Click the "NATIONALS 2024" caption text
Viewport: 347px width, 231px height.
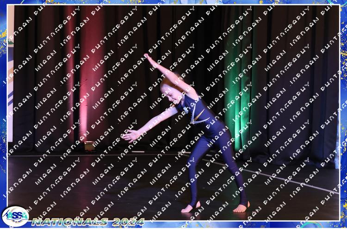pyautogui.click(x=88, y=222)
